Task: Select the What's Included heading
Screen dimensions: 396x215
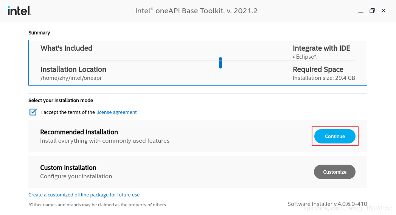Action: pos(67,48)
